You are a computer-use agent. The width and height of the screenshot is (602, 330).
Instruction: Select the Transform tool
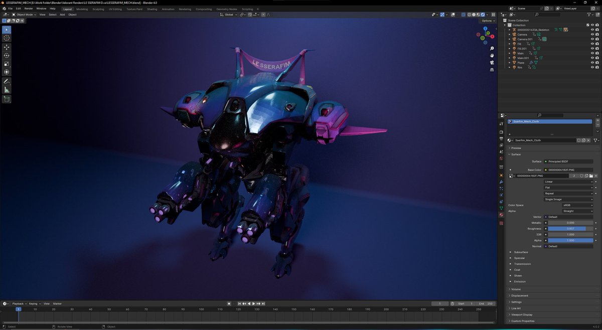pos(7,72)
